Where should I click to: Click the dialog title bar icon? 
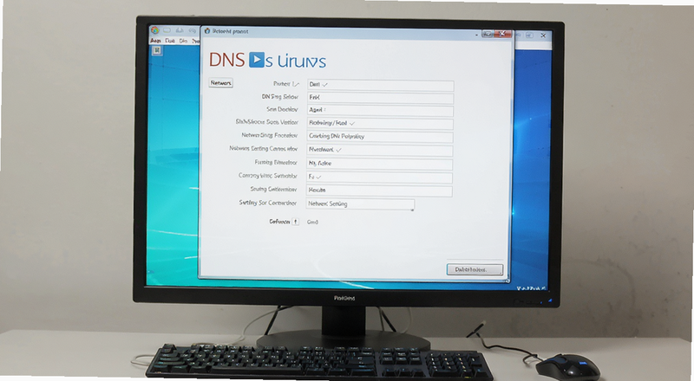206,31
